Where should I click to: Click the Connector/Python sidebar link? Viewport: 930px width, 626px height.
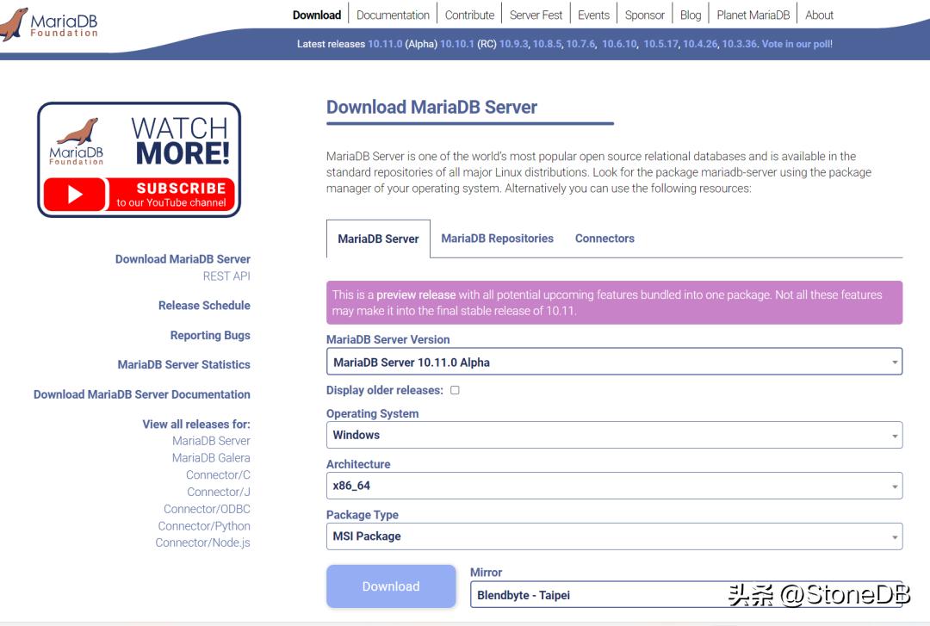204,525
